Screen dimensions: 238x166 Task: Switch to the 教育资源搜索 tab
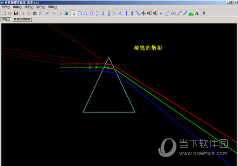click(x=22, y=19)
